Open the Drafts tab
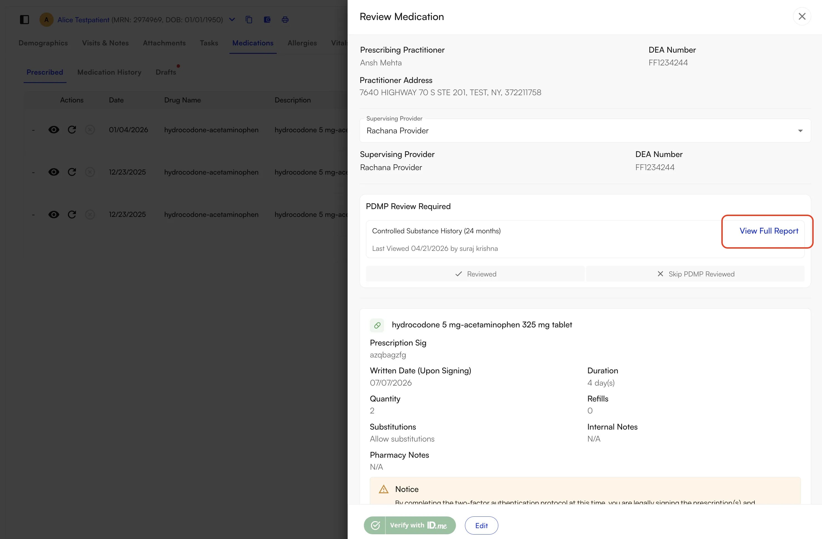Screen dimensions: 822x539 pyautogui.click(x=166, y=72)
